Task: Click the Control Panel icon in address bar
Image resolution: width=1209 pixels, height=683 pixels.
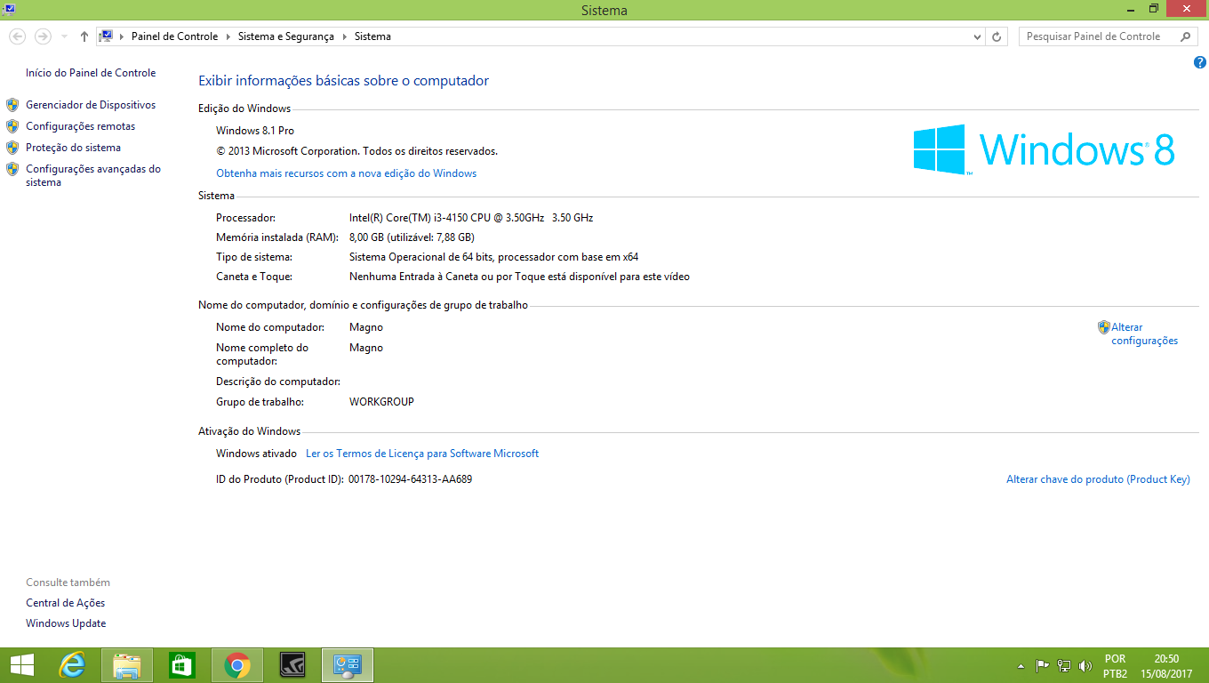Action: [x=107, y=36]
